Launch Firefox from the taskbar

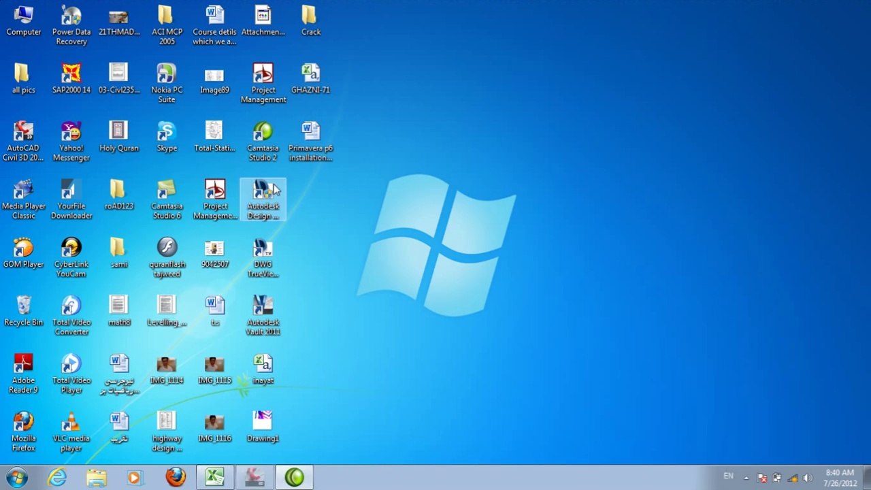[x=176, y=477]
